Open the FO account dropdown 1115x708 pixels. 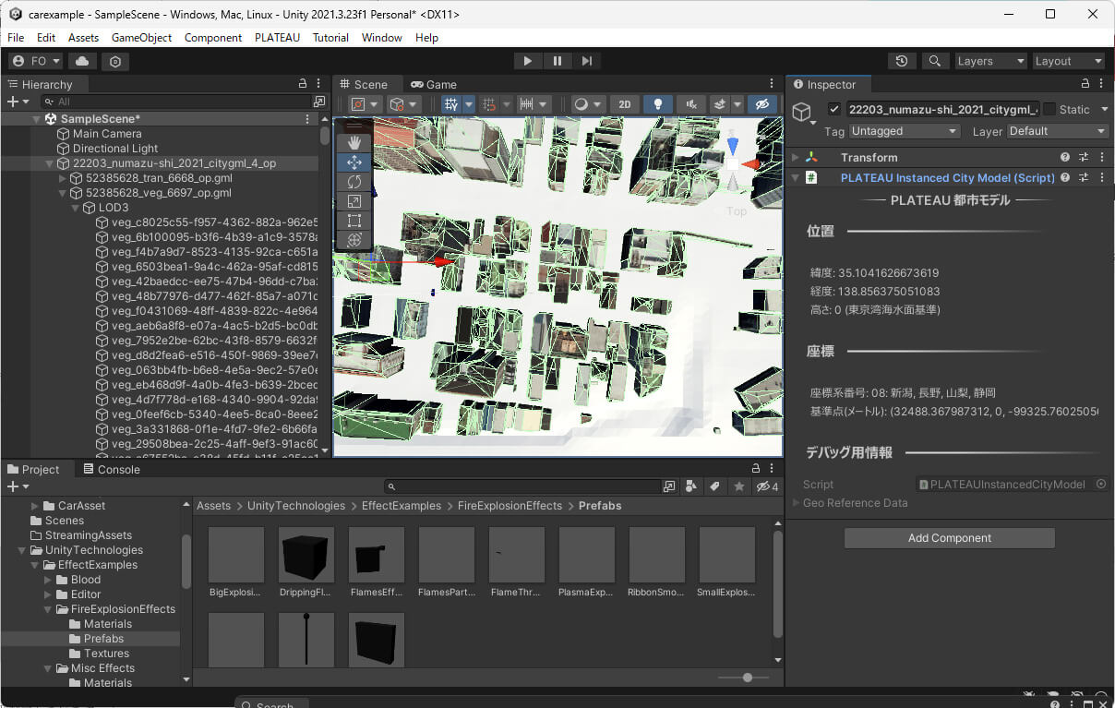pos(36,61)
